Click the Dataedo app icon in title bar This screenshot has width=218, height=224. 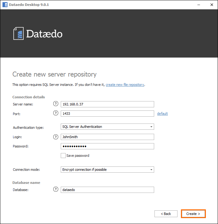tap(5, 5)
